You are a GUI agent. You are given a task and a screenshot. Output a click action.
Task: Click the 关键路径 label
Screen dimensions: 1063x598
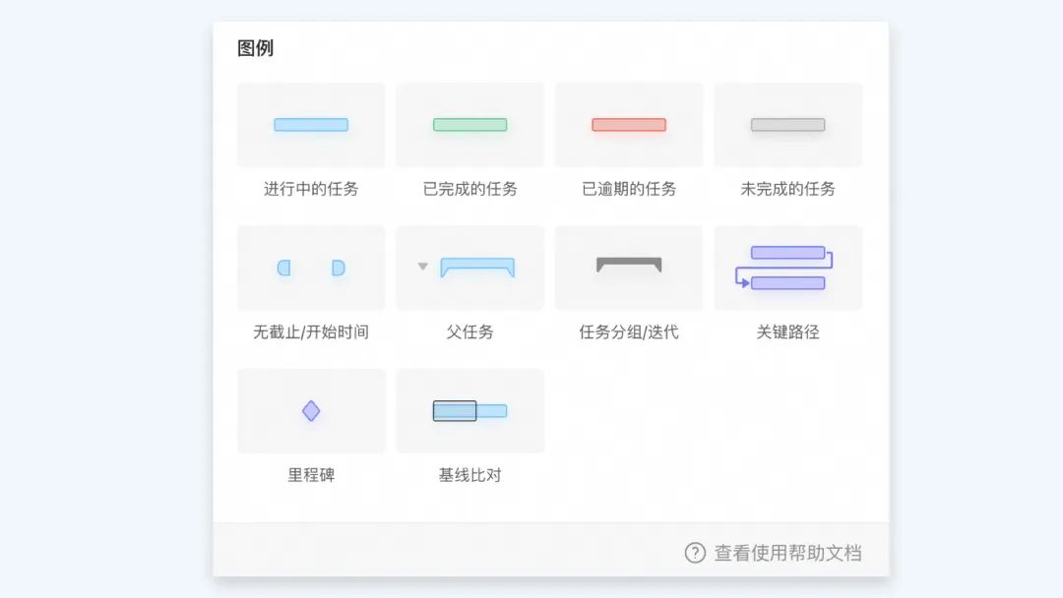(787, 332)
